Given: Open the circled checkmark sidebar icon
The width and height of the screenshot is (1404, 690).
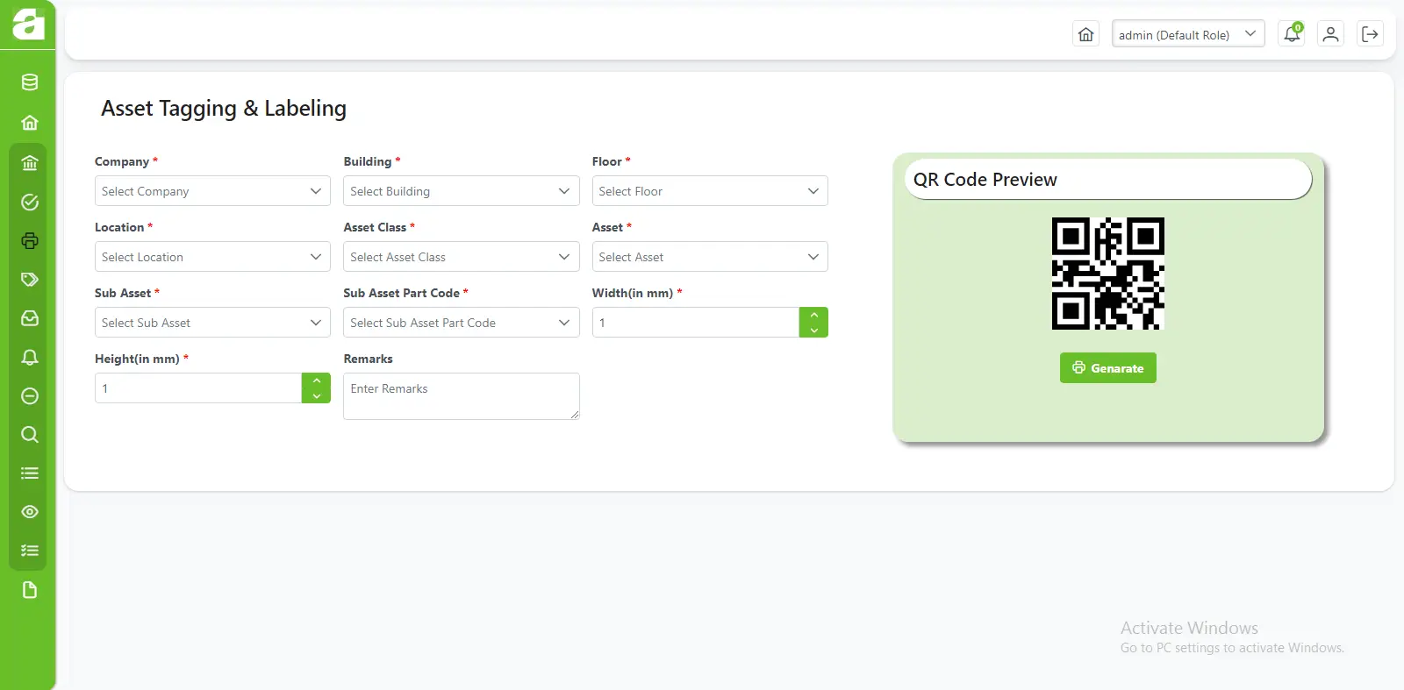Looking at the screenshot, I should (x=30, y=202).
